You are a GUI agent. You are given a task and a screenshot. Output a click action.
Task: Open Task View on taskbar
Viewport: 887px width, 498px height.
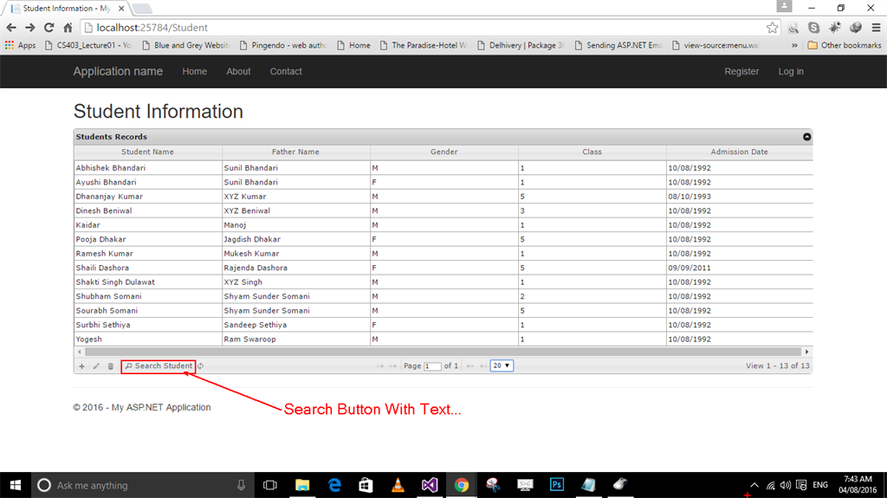[x=270, y=485]
